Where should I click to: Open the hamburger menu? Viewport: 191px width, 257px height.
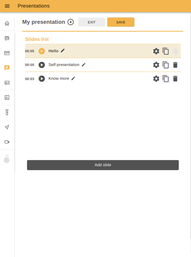point(7,6)
